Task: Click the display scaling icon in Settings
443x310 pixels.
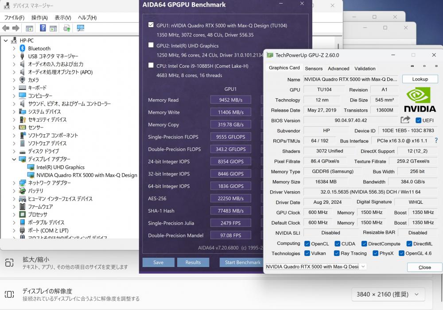Action: point(9,263)
